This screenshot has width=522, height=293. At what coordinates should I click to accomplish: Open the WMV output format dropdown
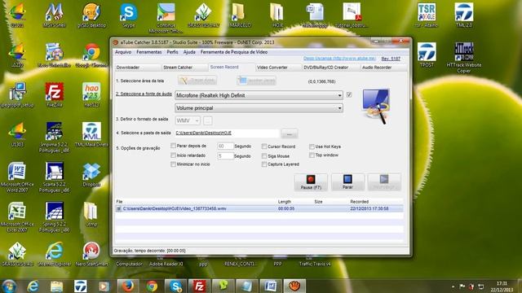coord(188,120)
